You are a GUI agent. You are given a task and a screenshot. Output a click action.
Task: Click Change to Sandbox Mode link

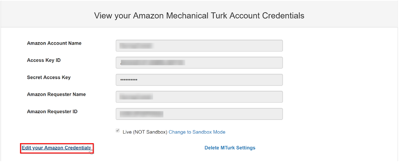click(197, 132)
